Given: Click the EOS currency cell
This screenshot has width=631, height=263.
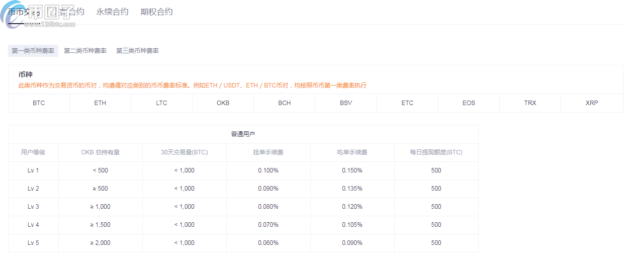Looking at the screenshot, I should coord(469,103).
